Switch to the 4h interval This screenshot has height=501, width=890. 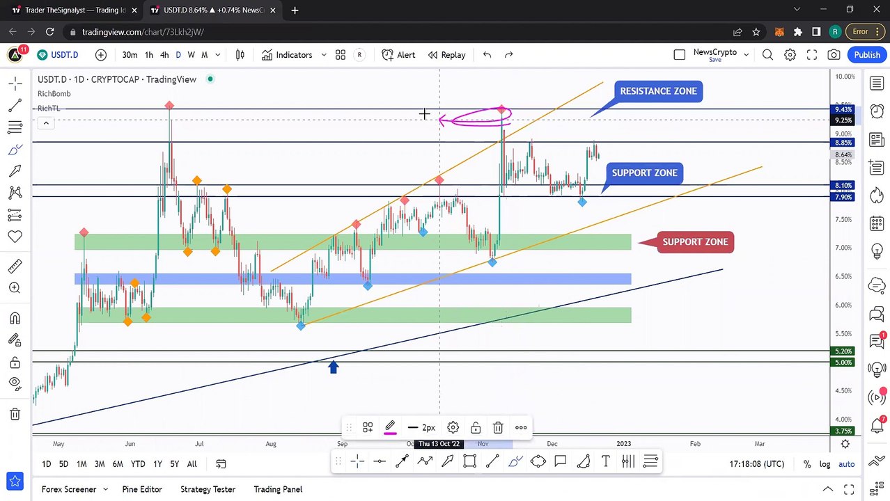[x=164, y=55]
